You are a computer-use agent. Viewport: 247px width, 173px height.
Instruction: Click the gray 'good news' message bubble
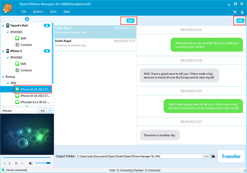click(179, 75)
